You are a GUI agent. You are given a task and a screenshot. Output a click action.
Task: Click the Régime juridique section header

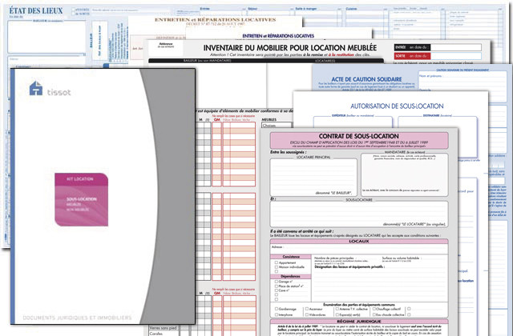359,322
